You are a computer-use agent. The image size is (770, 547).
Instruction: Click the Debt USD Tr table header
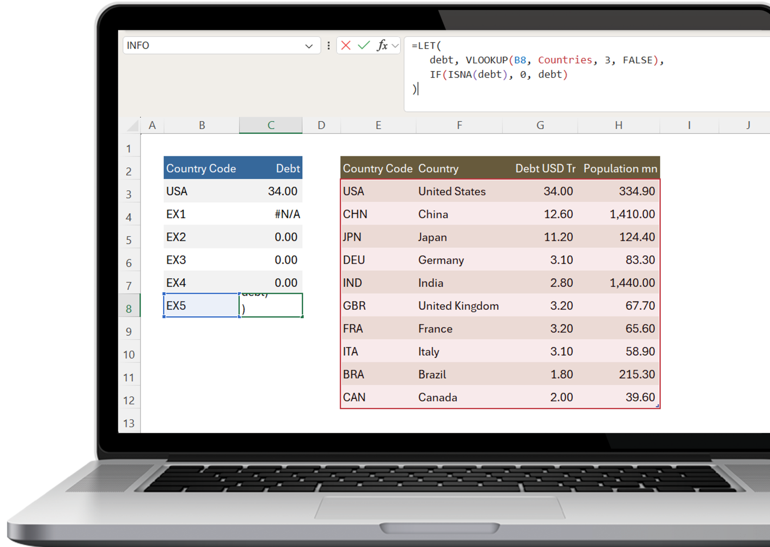pos(545,168)
